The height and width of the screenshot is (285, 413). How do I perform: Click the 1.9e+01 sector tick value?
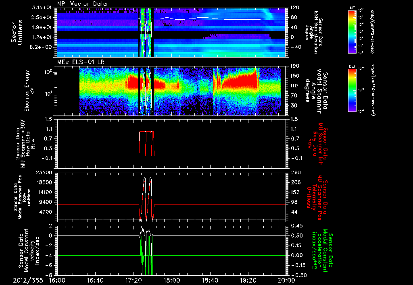coord(42,27)
